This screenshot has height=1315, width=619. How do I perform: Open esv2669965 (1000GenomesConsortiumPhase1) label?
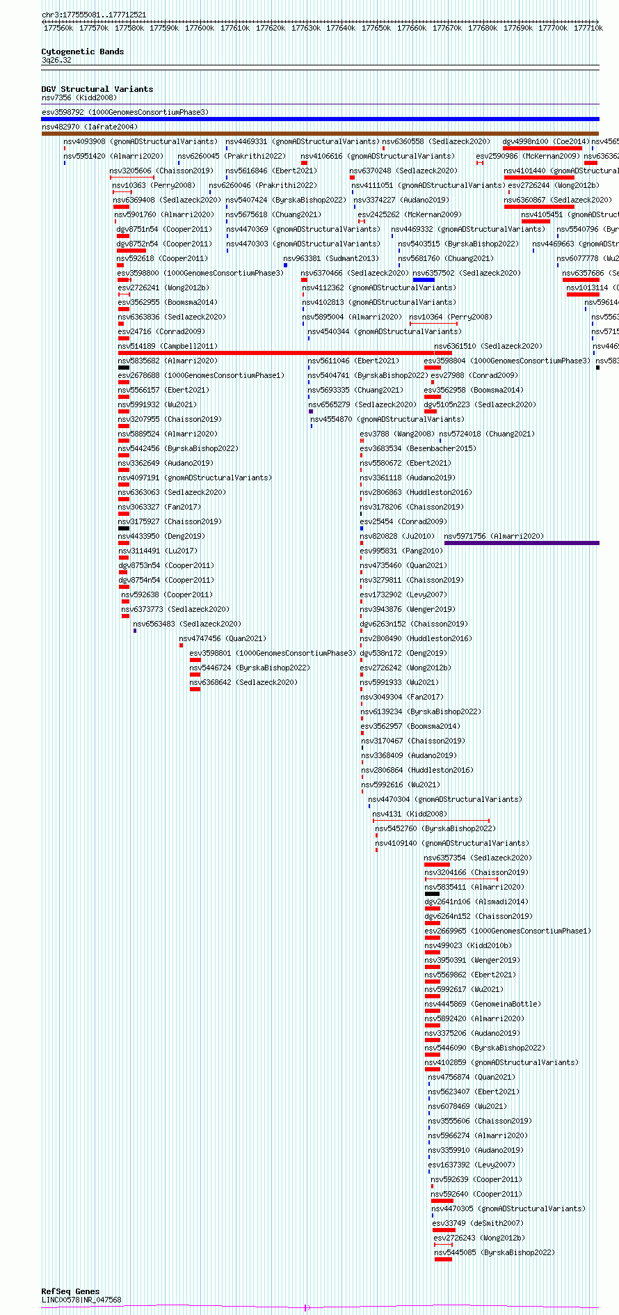508,931
